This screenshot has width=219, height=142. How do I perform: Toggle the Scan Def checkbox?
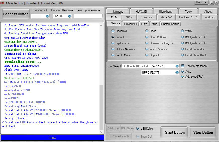[x=138, y=136]
